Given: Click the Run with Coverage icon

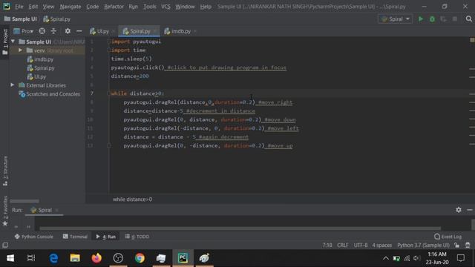Looking at the screenshot, I should click(x=443, y=19).
